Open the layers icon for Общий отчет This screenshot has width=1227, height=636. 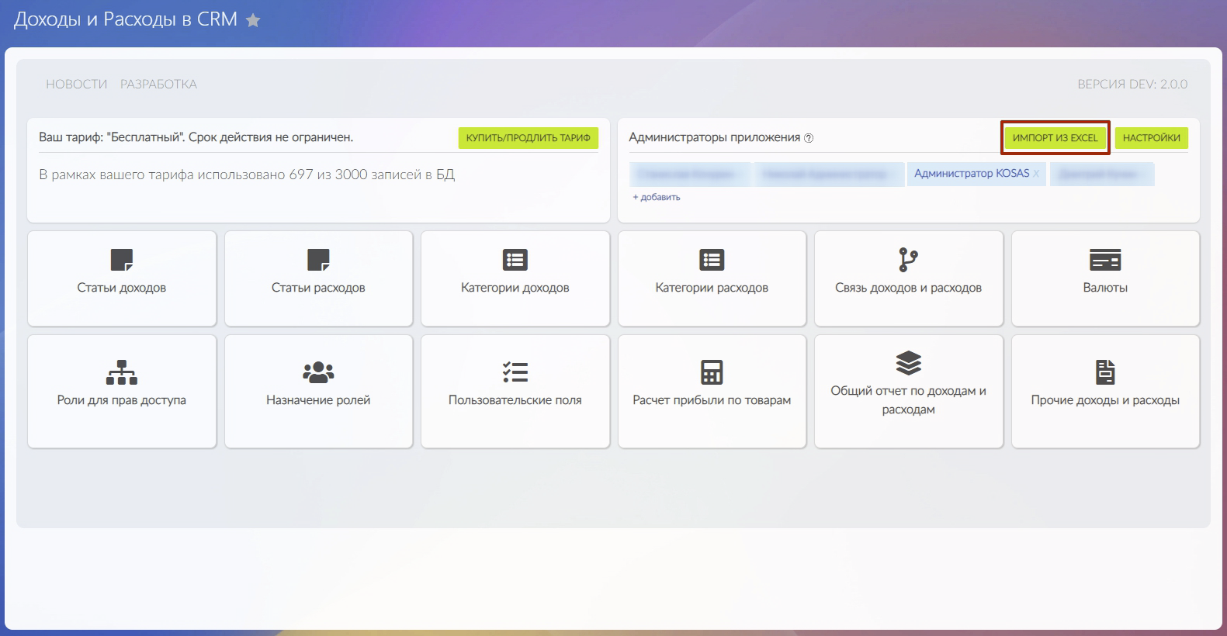coord(908,363)
